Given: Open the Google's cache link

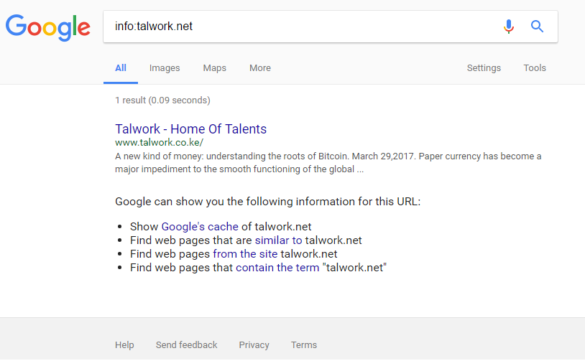Looking at the screenshot, I should coord(200,227).
